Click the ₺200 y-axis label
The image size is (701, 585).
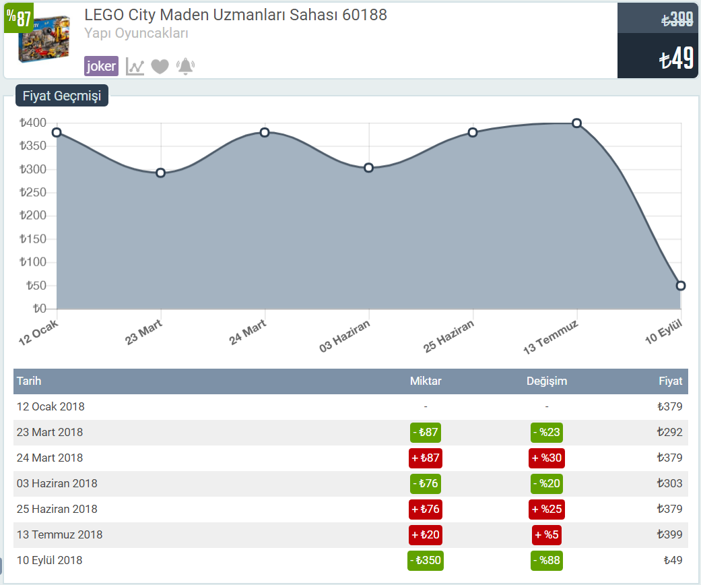click(33, 215)
